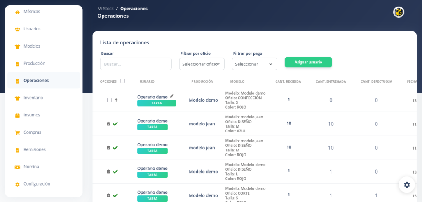Expand the Filtrar por oficio dropdown
Image resolution: width=422 pixels, height=202 pixels.
[202, 64]
